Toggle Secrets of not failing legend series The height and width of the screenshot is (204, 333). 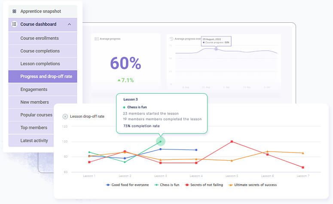click(204, 185)
